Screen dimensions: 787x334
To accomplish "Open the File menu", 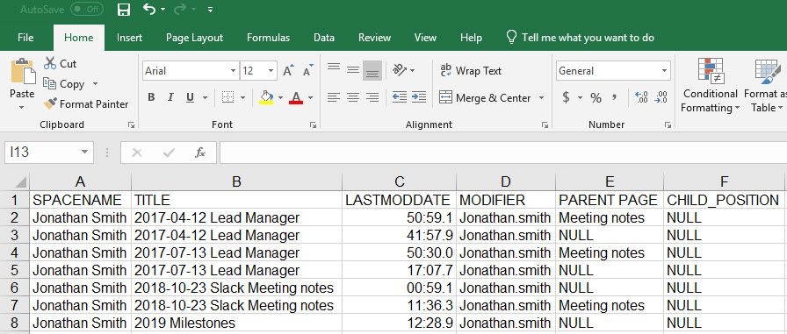I will tap(25, 38).
